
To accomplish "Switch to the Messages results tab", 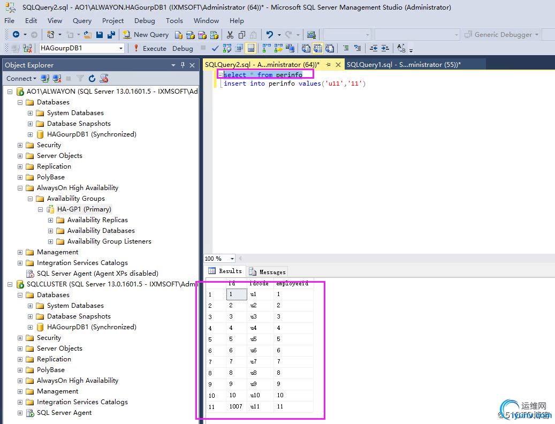I will [268, 272].
